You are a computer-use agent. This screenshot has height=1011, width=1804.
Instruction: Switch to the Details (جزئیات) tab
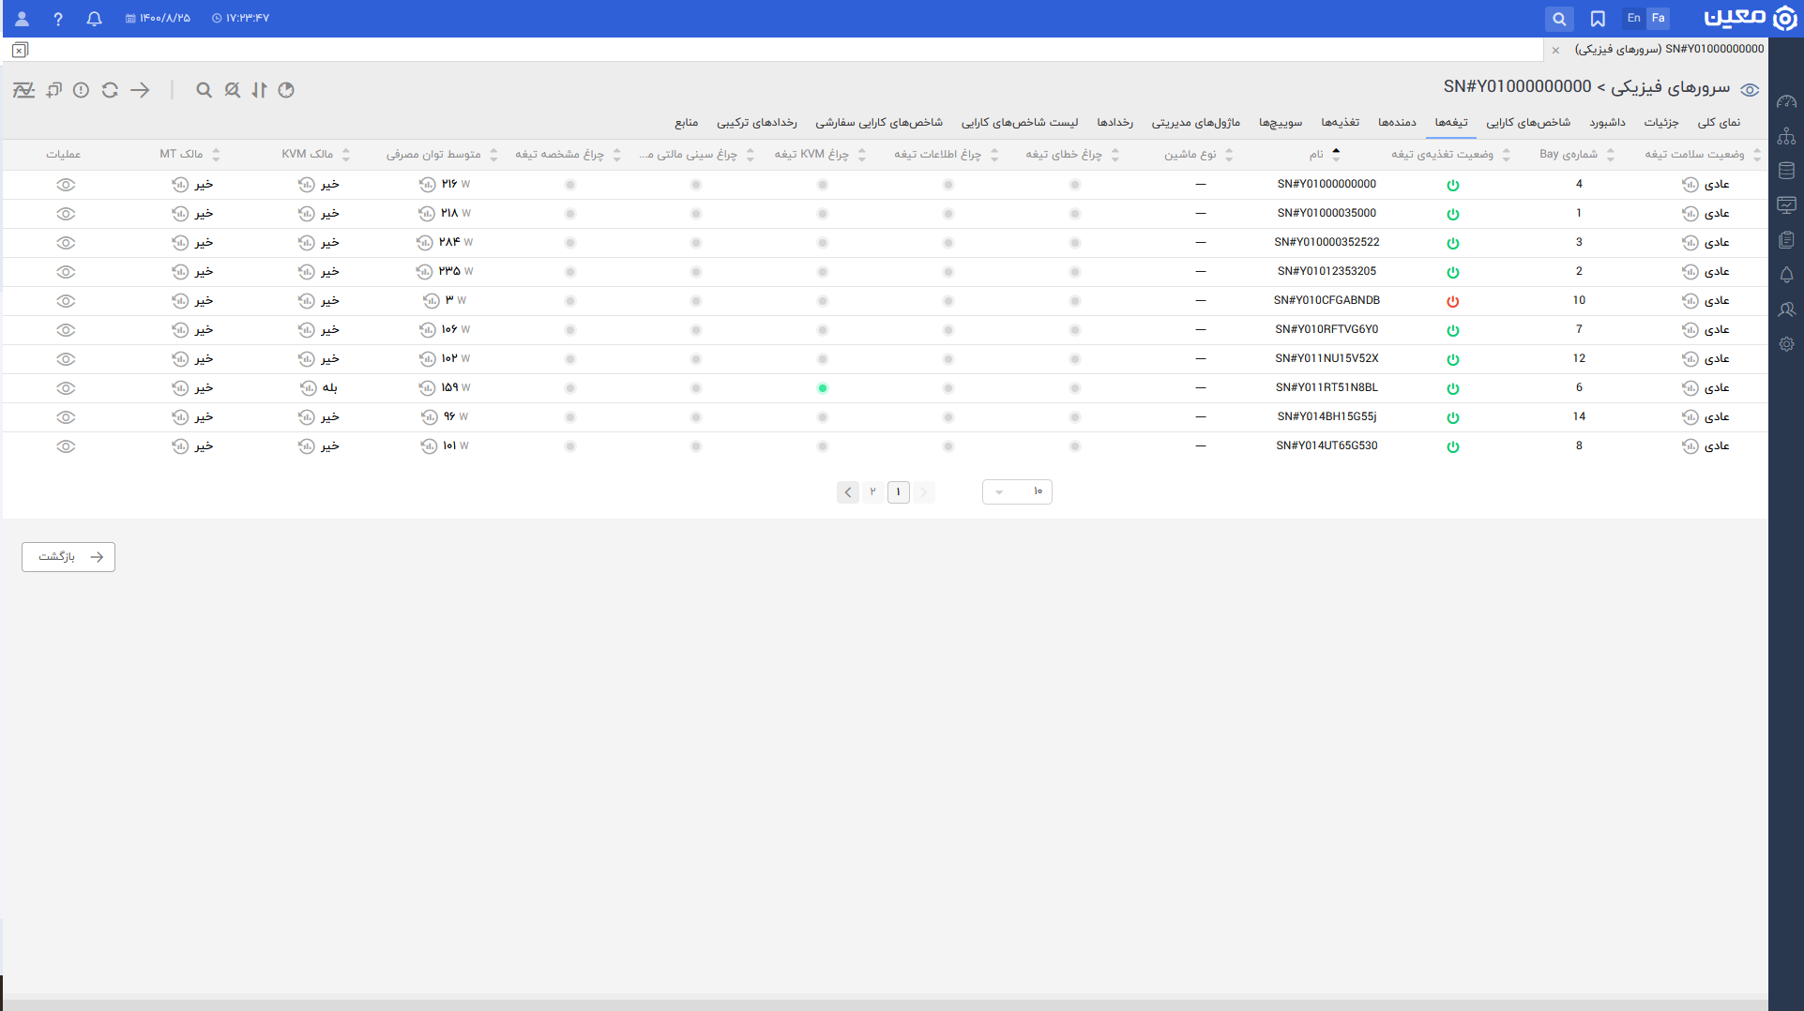[1661, 123]
